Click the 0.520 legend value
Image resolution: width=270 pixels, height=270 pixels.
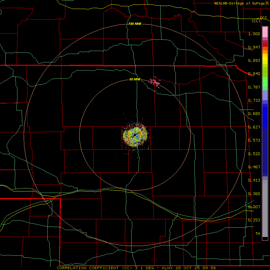pos(254,154)
